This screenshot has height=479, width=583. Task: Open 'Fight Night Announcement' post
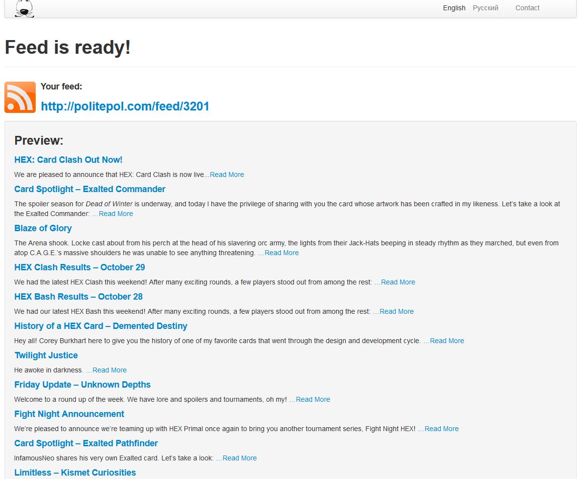point(69,414)
